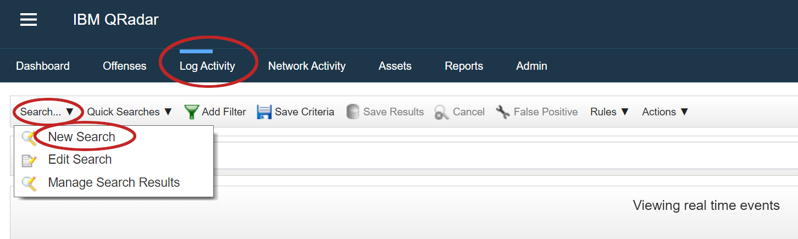This screenshot has width=798, height=239.
Task: Click the Cancel search magnifier icon
Action: coord(441,112)
